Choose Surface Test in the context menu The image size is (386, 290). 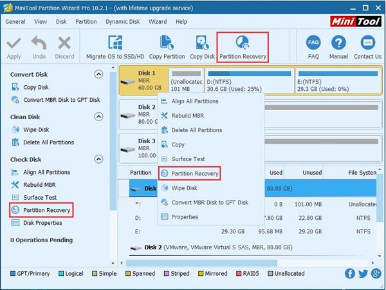pos(211,159)
